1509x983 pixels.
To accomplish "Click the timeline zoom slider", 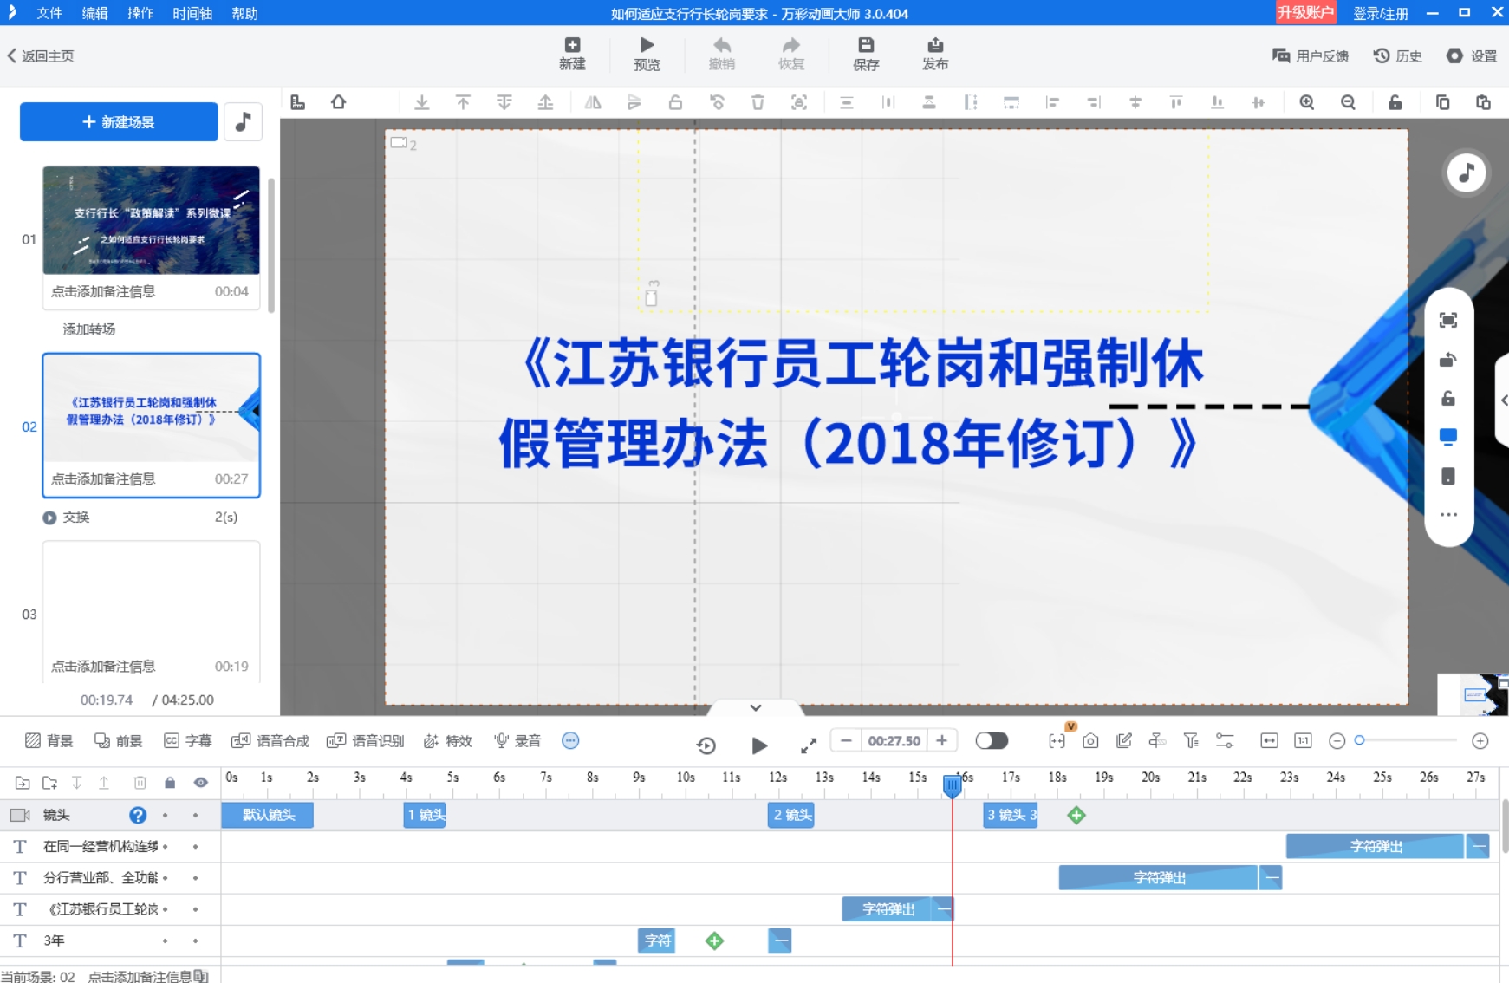I will [1408, 741].
